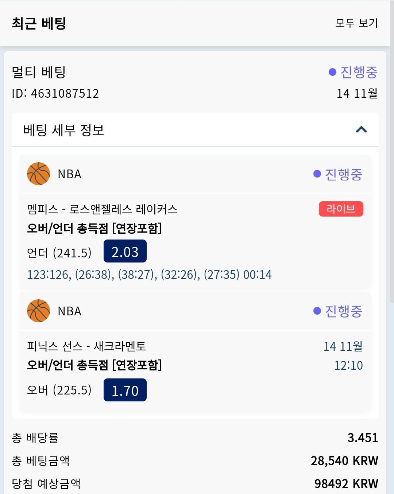The height and width of the screenshot is (494, 394).
Task: Click the 멀티 베팅 title
Action: (x=39, y=72)
